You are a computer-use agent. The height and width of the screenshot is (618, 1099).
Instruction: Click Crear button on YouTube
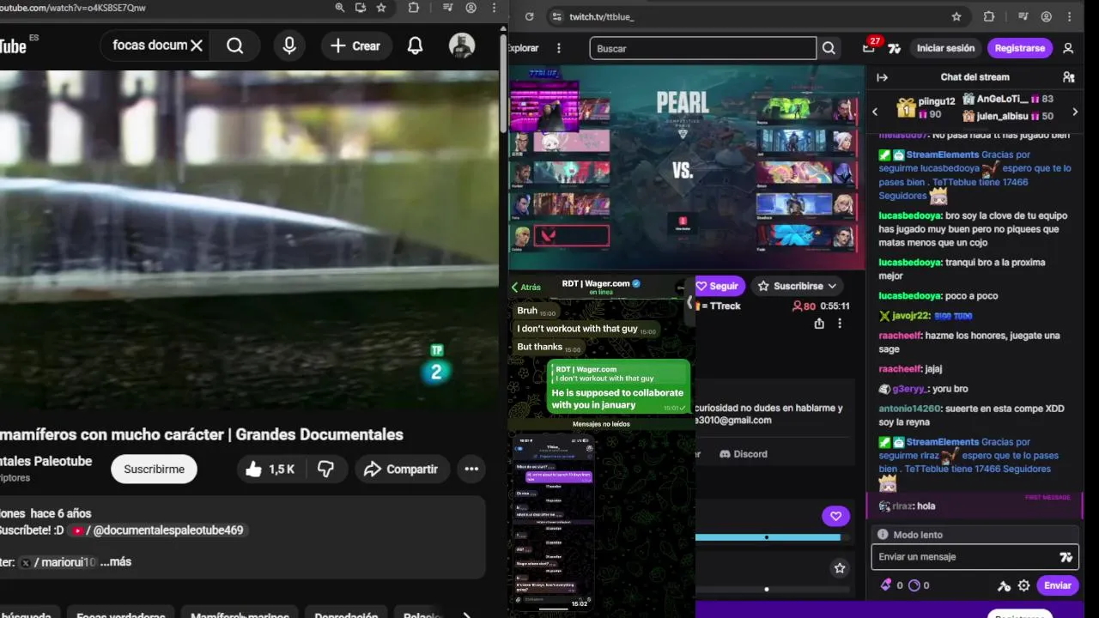[355, 46]
